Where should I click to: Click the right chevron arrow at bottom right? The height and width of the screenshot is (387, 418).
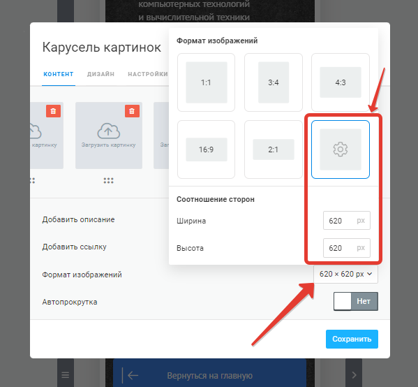(354, 375)
